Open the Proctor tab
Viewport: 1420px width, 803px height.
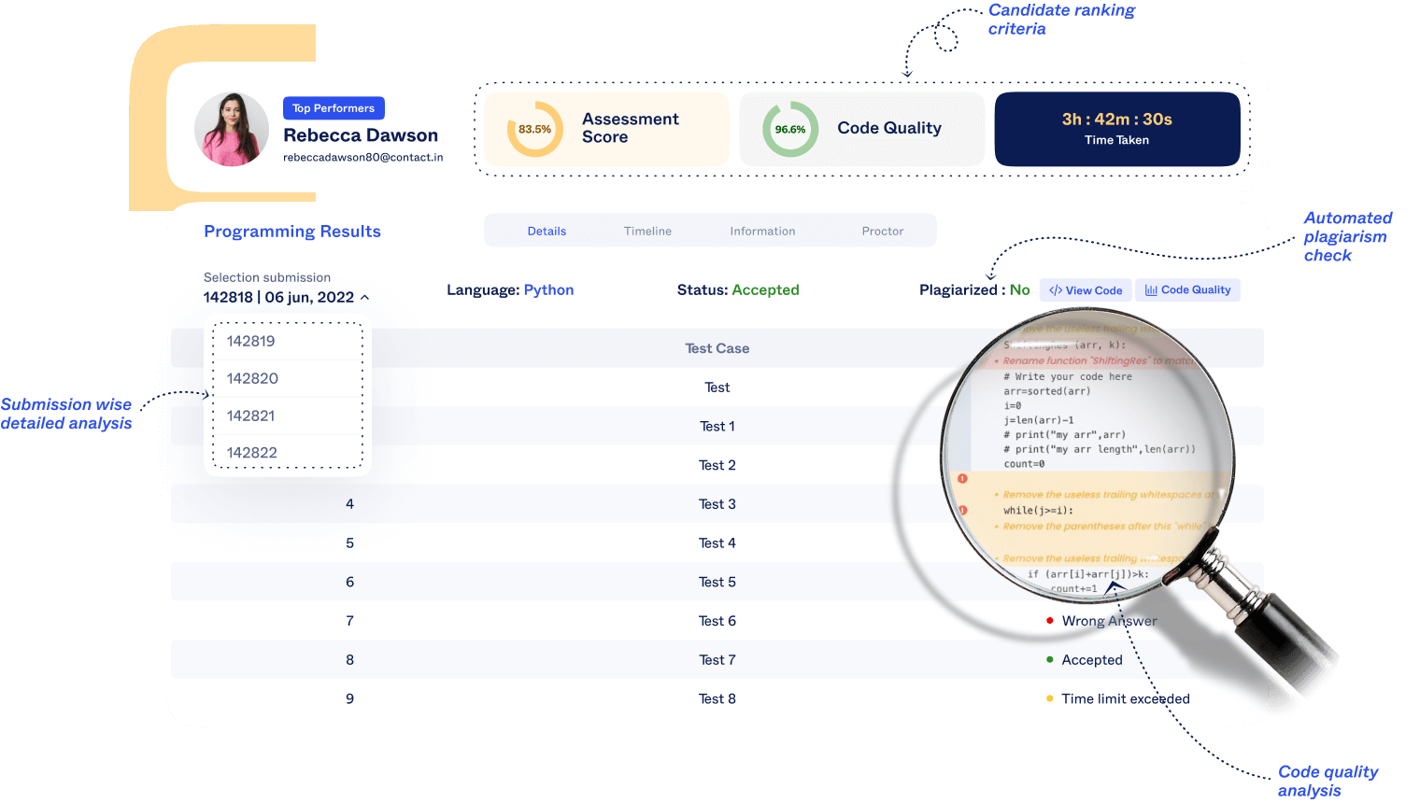[882, 230]
